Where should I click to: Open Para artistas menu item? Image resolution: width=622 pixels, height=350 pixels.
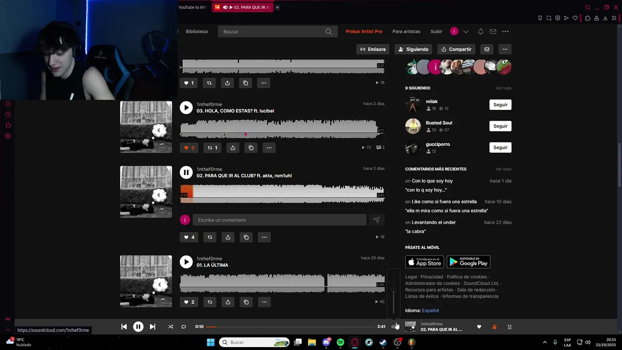[x=406, y=32]
